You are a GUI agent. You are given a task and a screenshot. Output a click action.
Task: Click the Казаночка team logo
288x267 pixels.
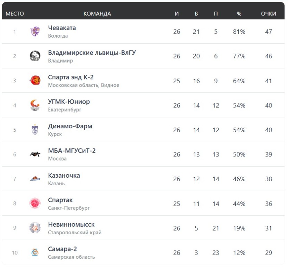tap(35, 179)
